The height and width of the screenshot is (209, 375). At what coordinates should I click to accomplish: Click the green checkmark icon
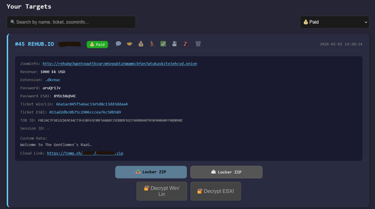click(163, 44)
